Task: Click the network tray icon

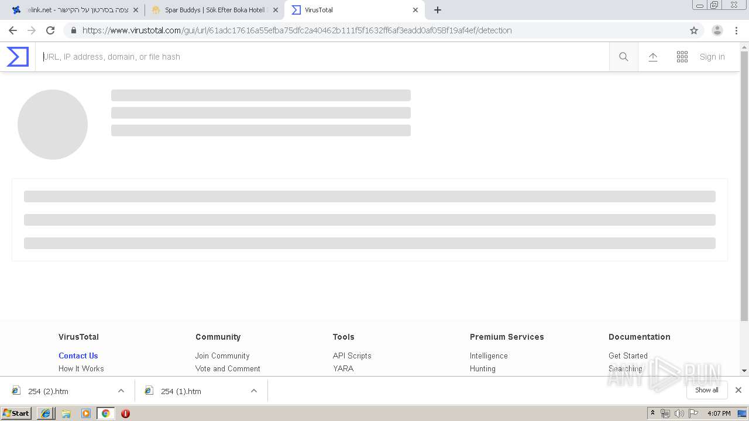Action: [x=665, y=413]
